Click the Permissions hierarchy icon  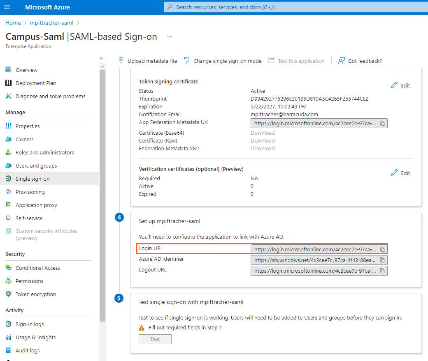(x=9, y=281)
